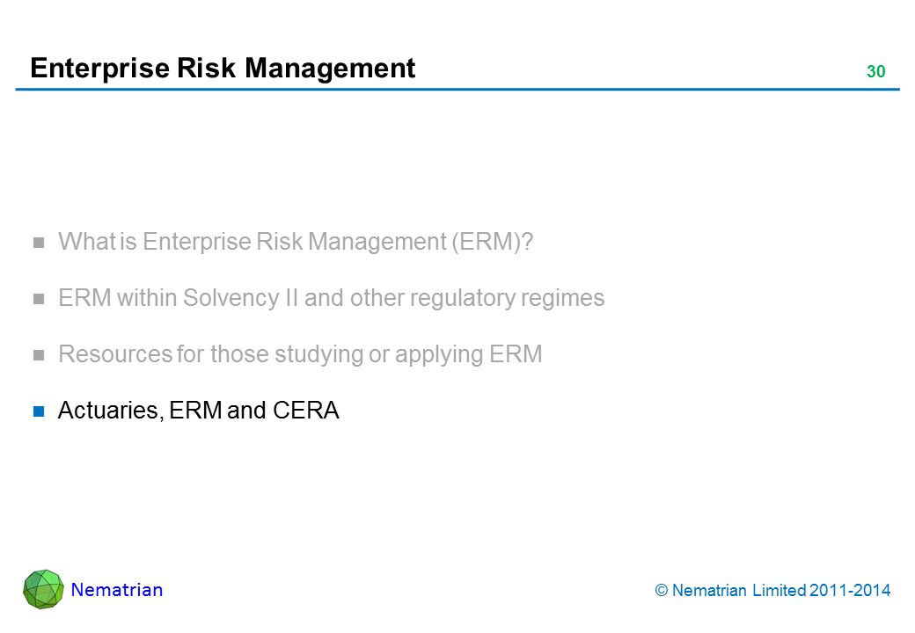915x633 pixels.
Task: Click the Nematrian brand name text
Action: (117, 590)
